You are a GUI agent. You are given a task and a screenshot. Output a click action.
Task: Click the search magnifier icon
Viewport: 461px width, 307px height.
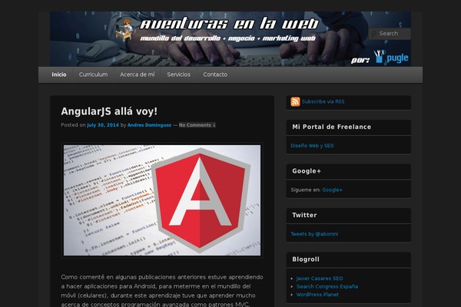[x=374, y=34]
